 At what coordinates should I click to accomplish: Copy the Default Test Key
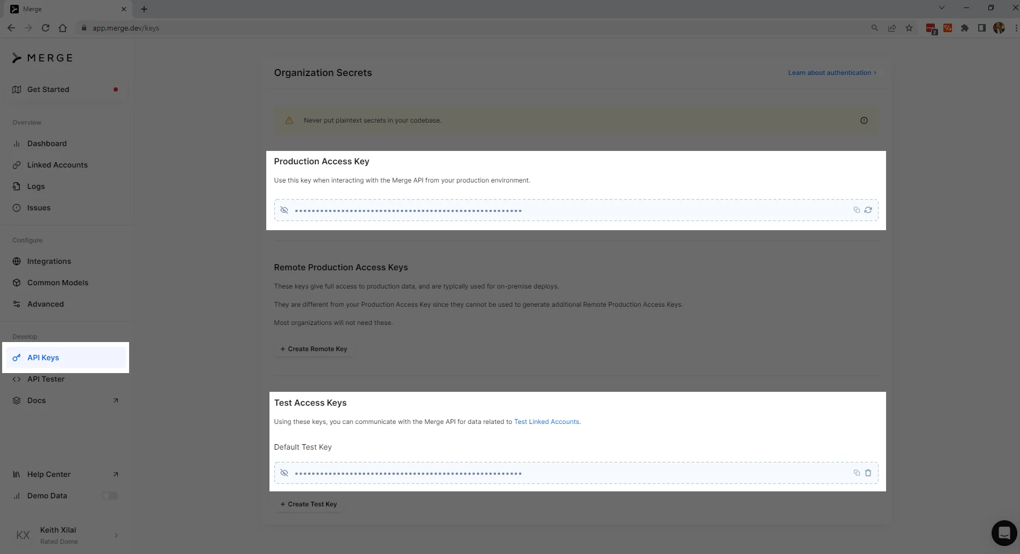click(857, 473)
